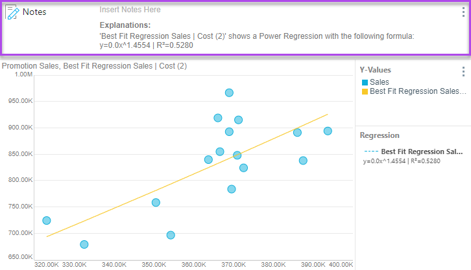Click the Regression legend section header
This screenshot has width=471, height=270.
[380, 135]
